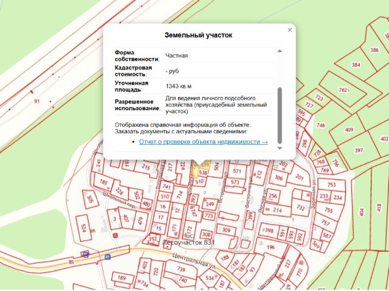Viewport: 389px width, 291px height.
Task: Select parcel 741 on the map
Action: [167, 187]
